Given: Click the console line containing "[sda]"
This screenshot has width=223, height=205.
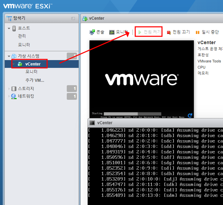Looking at the screenshot, I should [x=156, y=130].
